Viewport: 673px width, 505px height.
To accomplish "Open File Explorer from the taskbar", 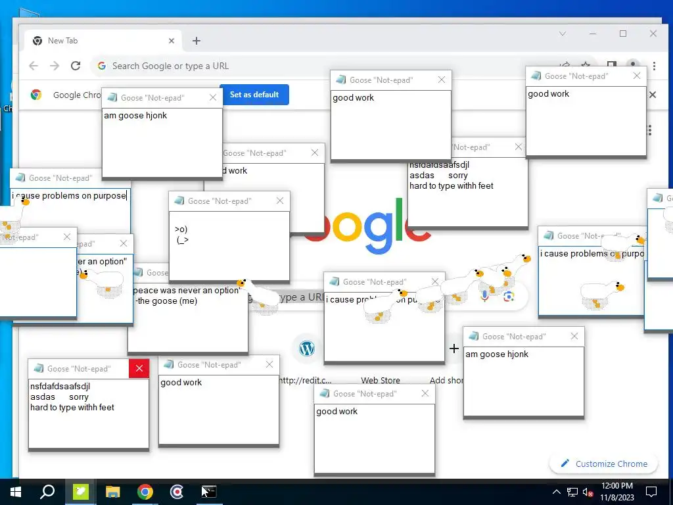I will point(113,492).
